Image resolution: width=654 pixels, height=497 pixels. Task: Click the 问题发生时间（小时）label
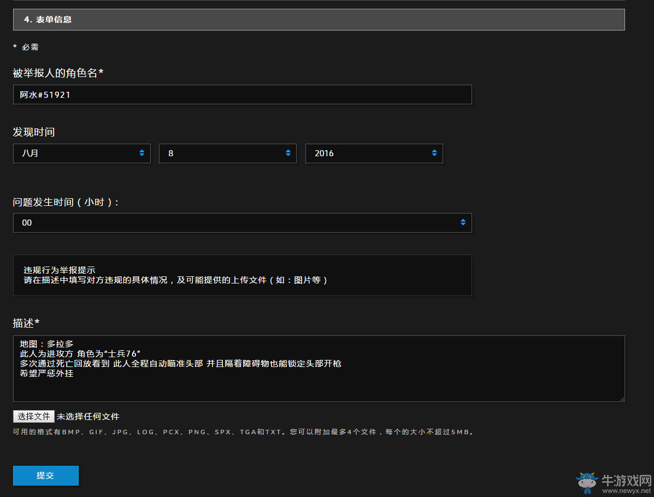66,202
